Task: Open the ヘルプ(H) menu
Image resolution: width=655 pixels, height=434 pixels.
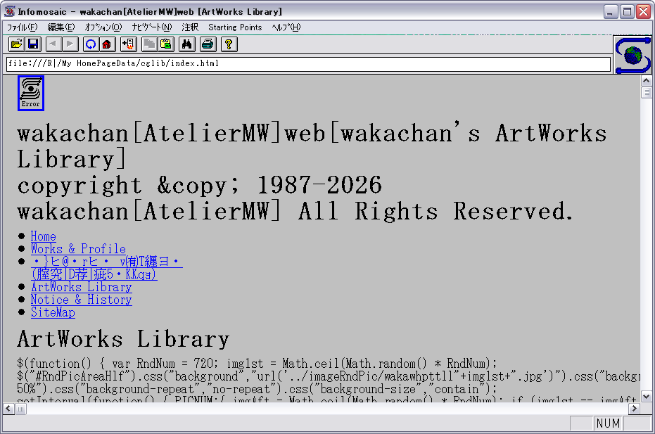Action: (x=286, y=27)
